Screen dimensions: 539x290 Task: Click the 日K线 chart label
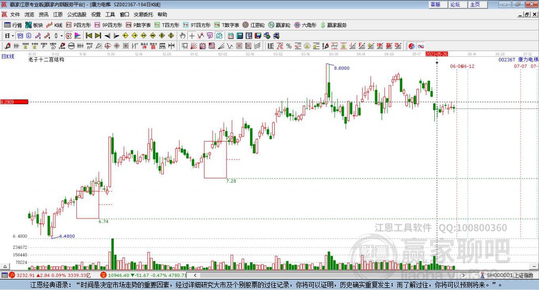(8, 56)
